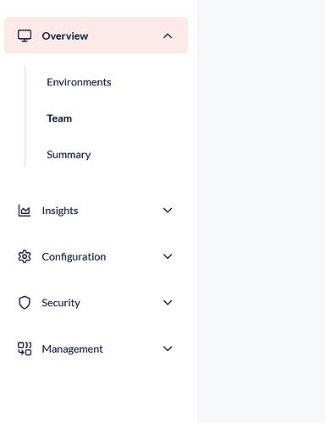Click the Overview menu label
The width and height of the screenshot is (325, 423).
65,36
